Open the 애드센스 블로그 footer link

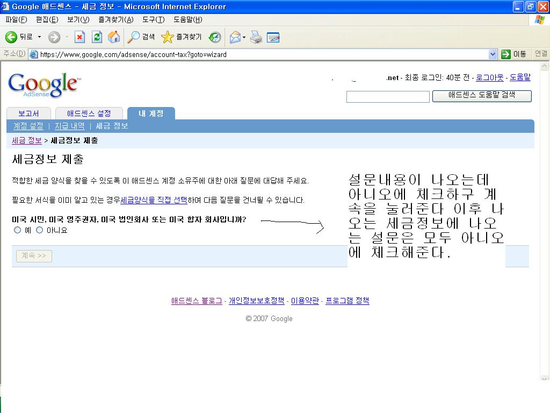click(197, 301)
